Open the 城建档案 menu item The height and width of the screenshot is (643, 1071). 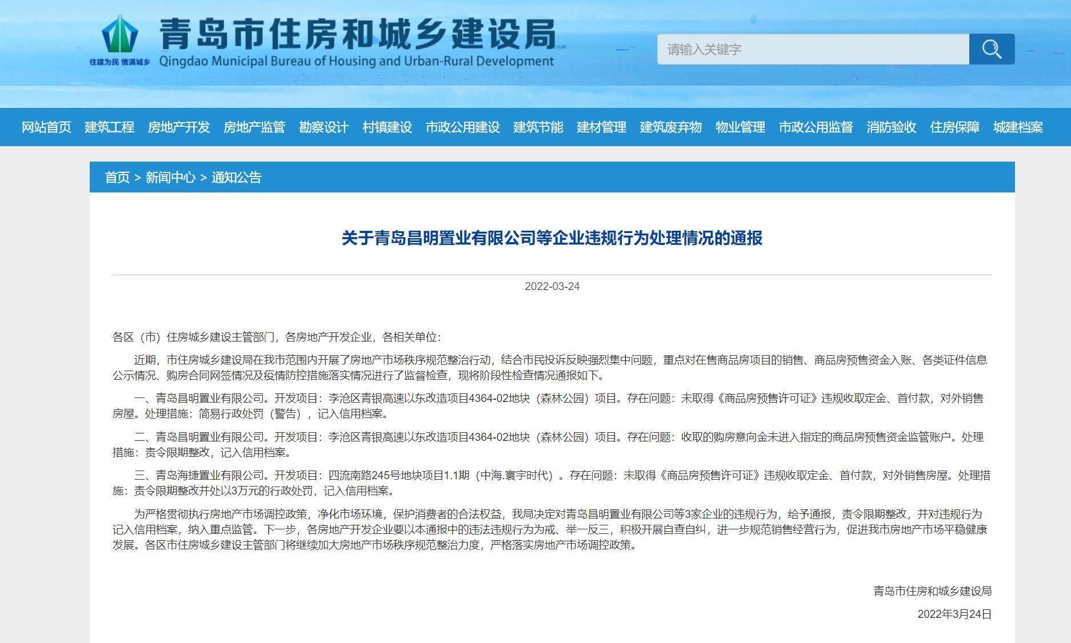[1018, 127]
